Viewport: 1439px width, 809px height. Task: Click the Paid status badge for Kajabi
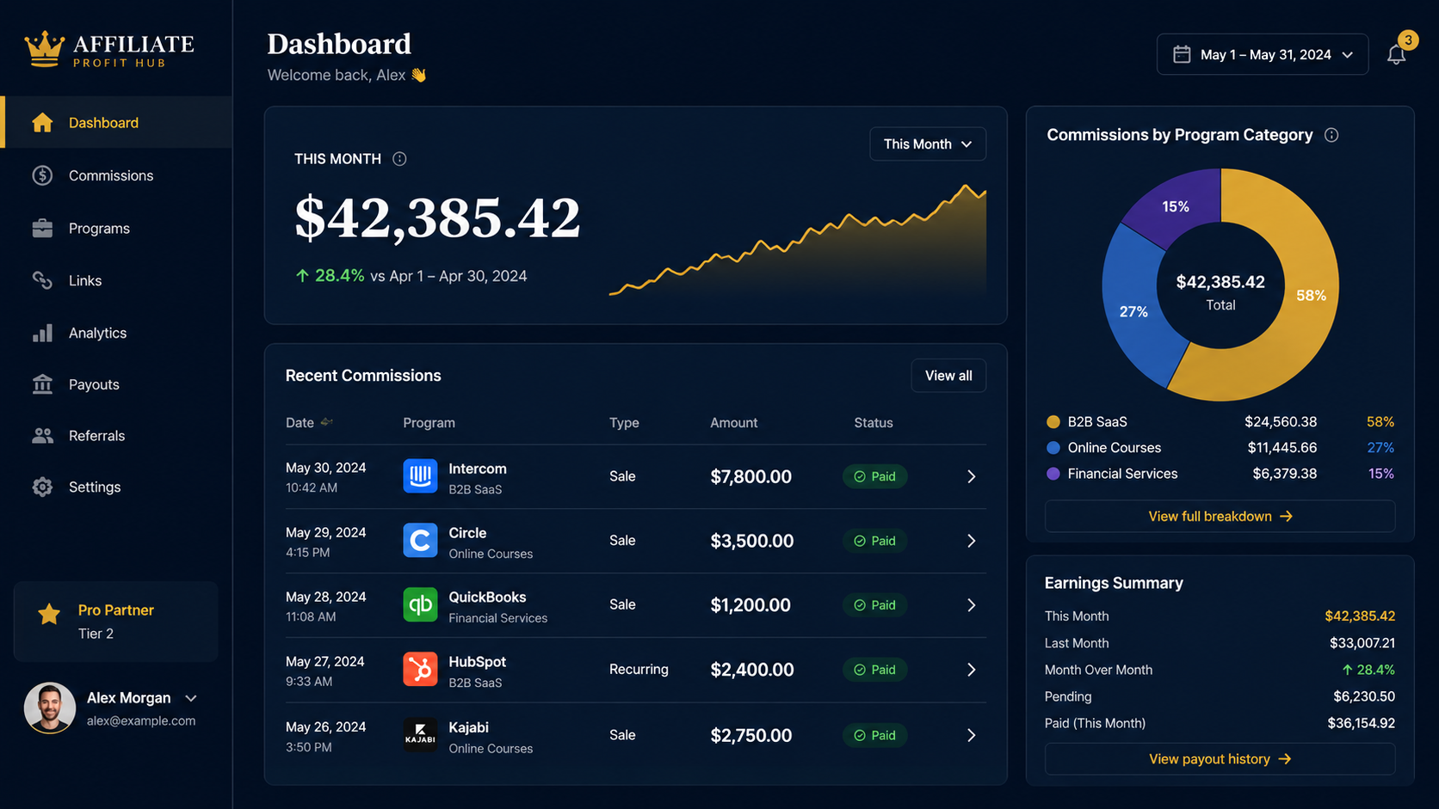click(x=874, y=735)
